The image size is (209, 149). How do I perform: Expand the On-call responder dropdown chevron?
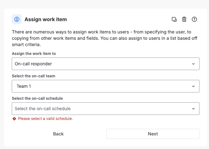193,64
